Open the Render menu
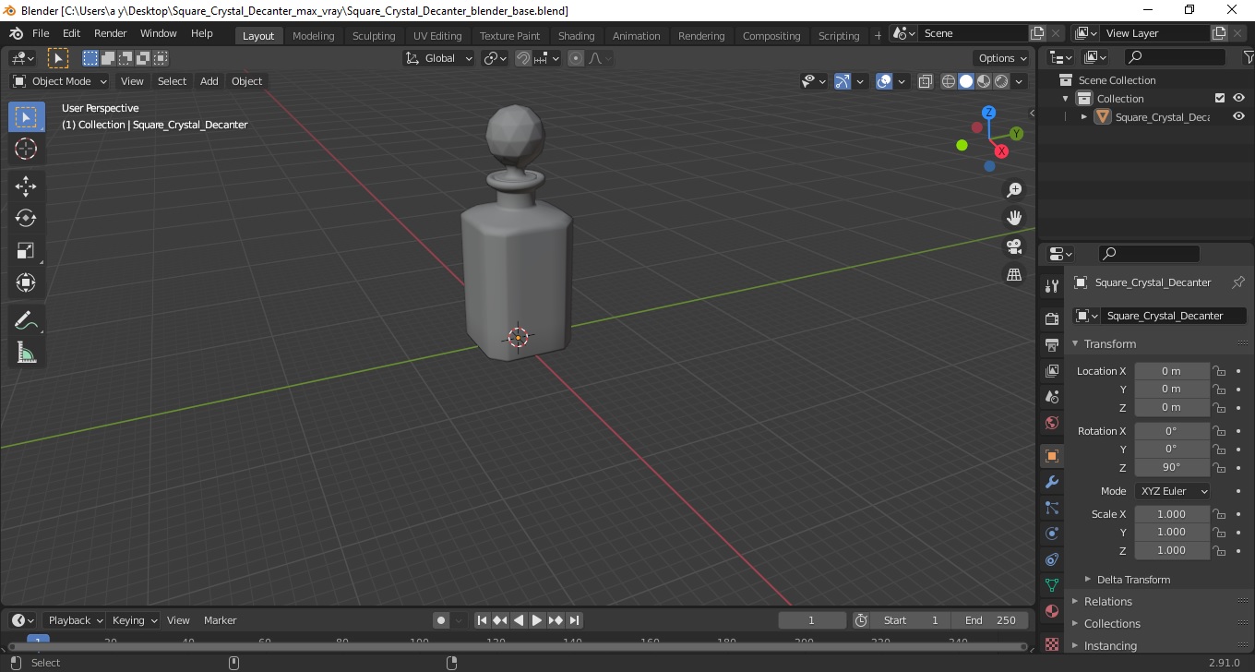This screenshot has width=1255, height=672. click(111, 33)
